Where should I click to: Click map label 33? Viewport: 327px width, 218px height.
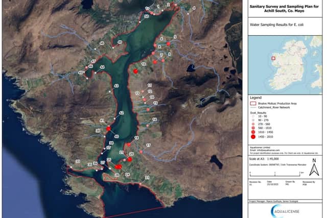coord(78,161)
